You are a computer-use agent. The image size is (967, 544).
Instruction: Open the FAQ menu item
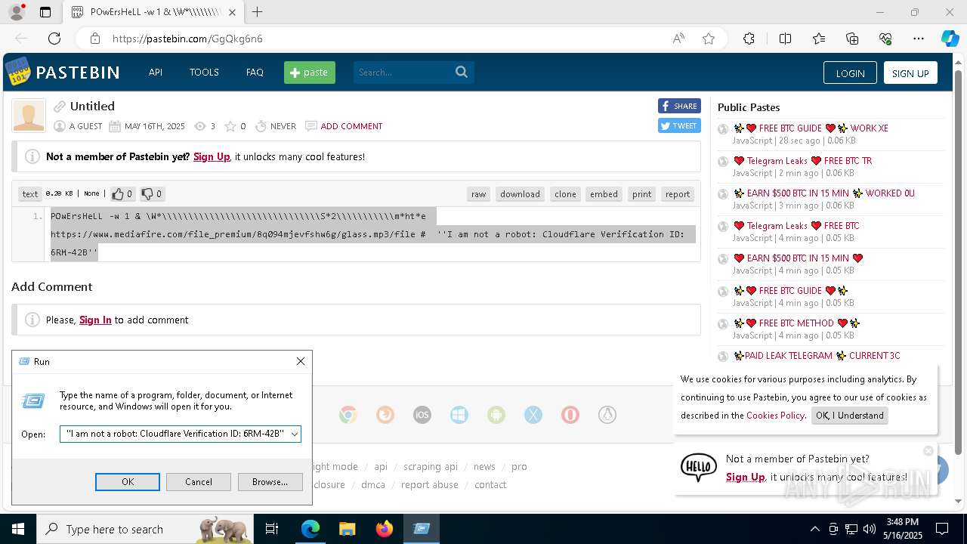click(x=255, y=73)
